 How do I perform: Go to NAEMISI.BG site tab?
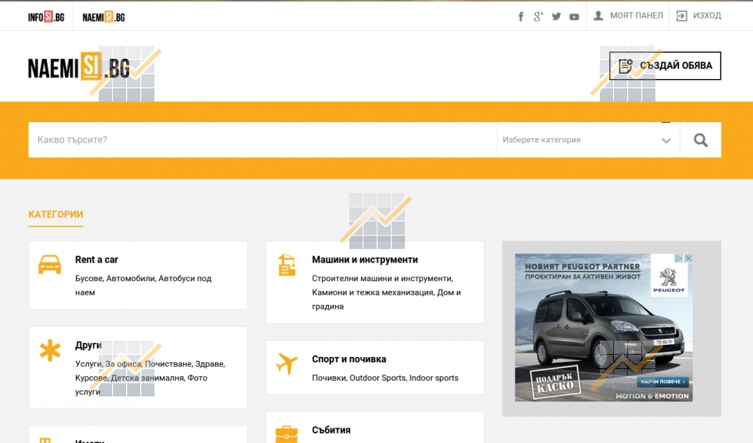(x=104, y=18)
